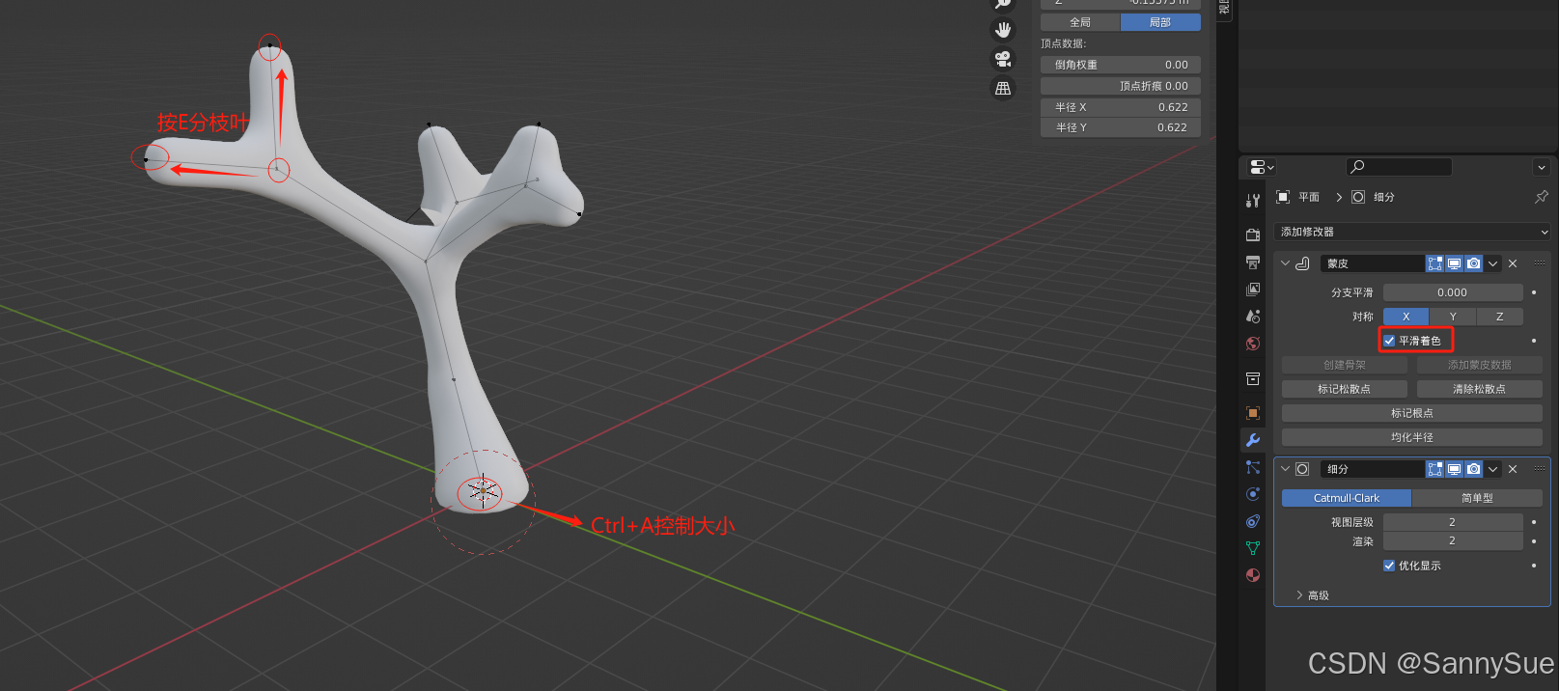Open the Physics properties icon

point(1253,494)
